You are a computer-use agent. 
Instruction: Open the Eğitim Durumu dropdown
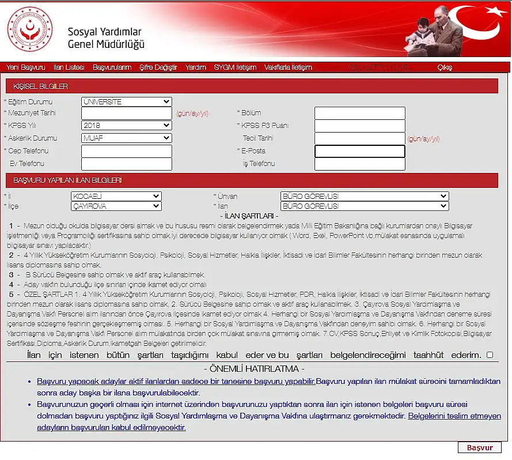[126, 101]
